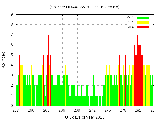Viewport: 162px width, 121px height.
Task: Click y-axis tick label 9
Action: tap(12, 14)
